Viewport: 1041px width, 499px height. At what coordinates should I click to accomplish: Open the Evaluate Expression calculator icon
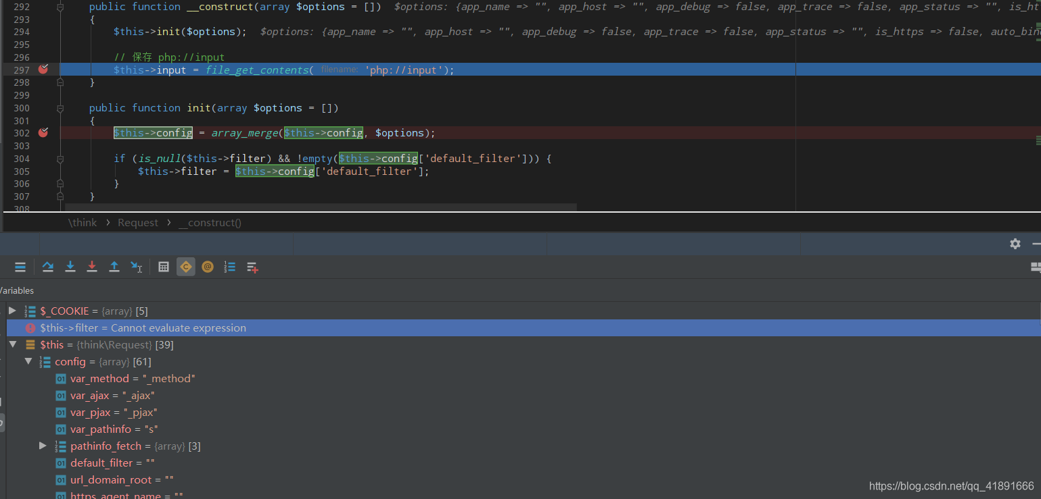pos(164,267)
